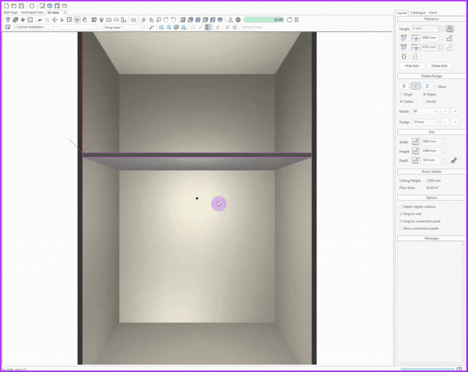This screenshot has height=372, width=468.
Task: Click the globe icon in toolbar
Action: click(238, 20)
